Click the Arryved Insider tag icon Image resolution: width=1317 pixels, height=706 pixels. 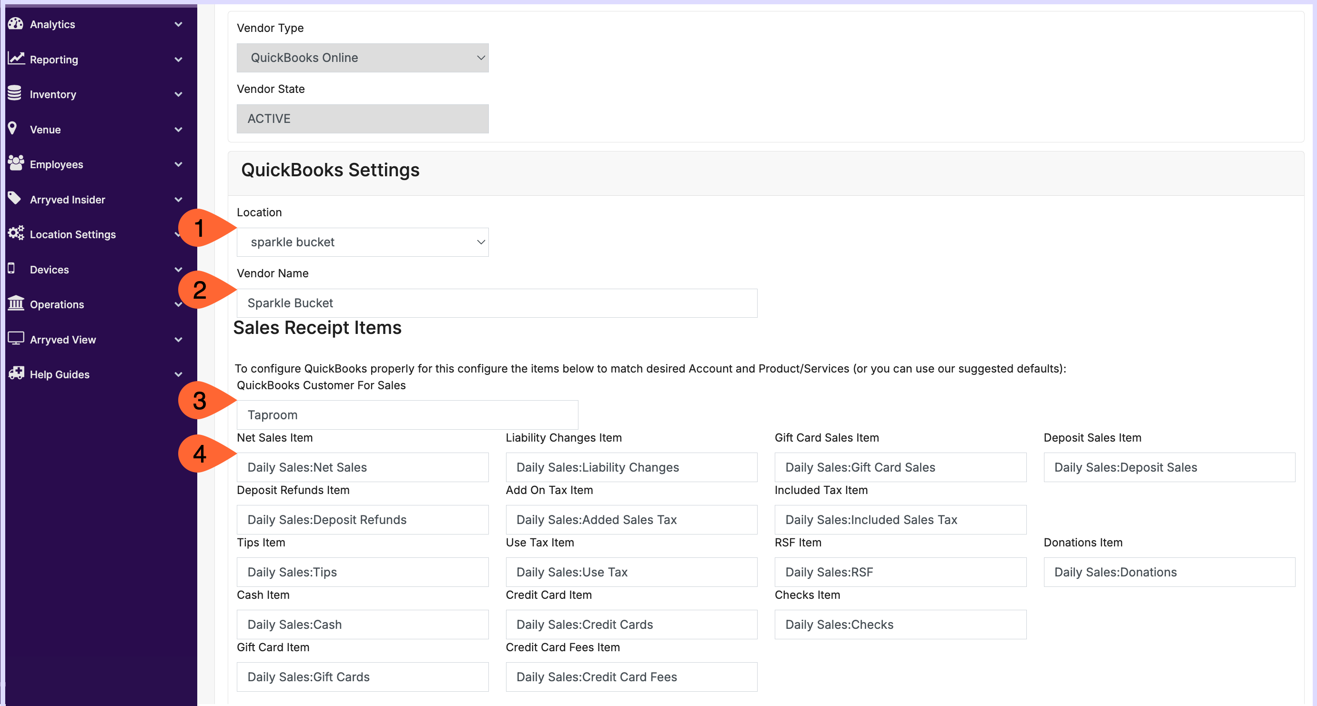pyautogui.click(x=15, y=198)
